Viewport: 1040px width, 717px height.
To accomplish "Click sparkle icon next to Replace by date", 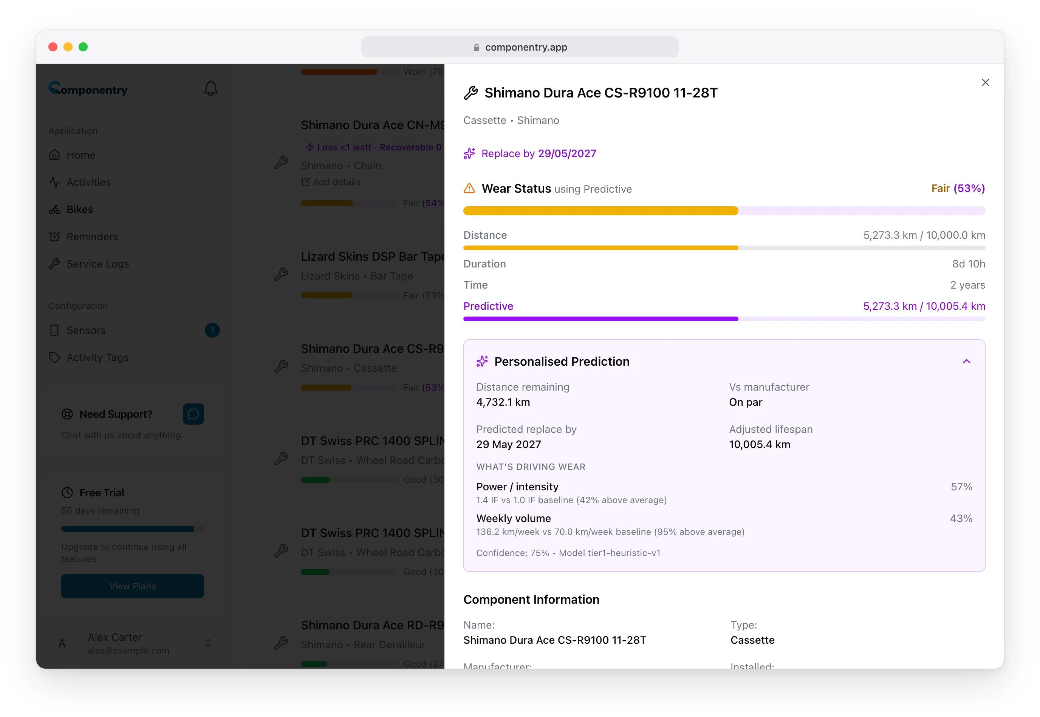I will pos(469,154).
